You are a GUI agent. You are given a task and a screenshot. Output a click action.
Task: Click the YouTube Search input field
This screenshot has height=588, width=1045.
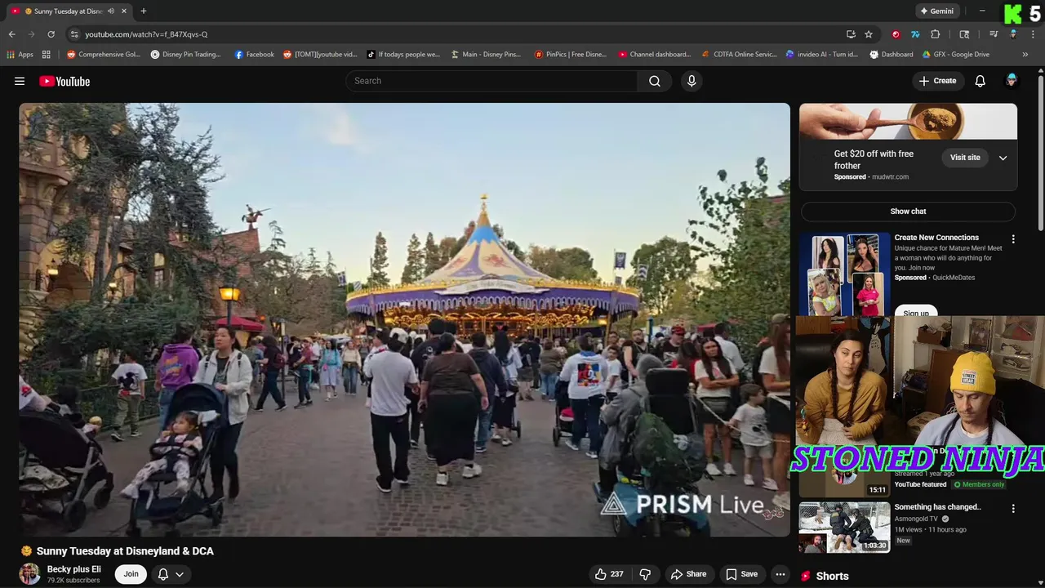pos(491,81)
